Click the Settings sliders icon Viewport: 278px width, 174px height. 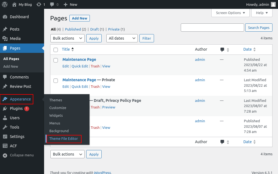click(5, 137)
